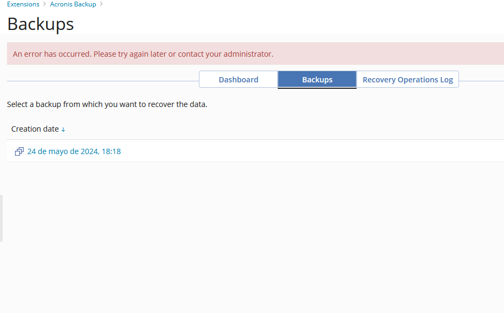This screenshot has height=313, width=504.
Task: Click the Backups page heading
Action: 40,24
